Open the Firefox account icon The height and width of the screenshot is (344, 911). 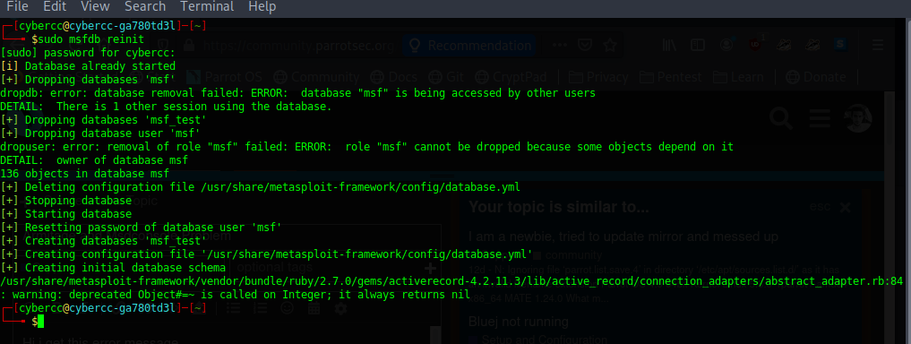pos(726,46)
